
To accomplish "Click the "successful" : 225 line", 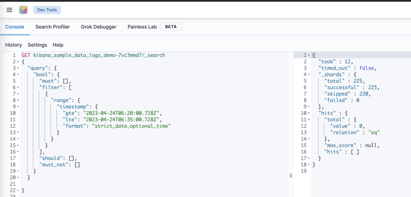I will 352,87.
